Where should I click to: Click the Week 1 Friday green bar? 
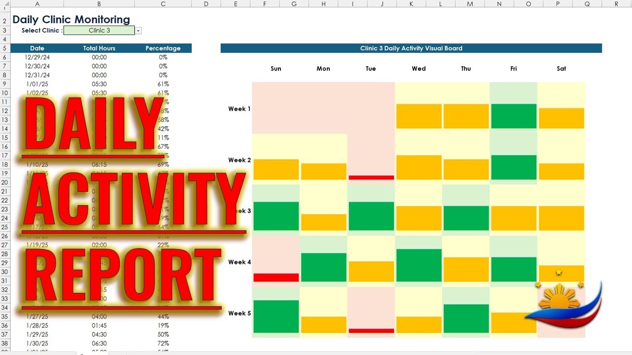click(513, 116)
